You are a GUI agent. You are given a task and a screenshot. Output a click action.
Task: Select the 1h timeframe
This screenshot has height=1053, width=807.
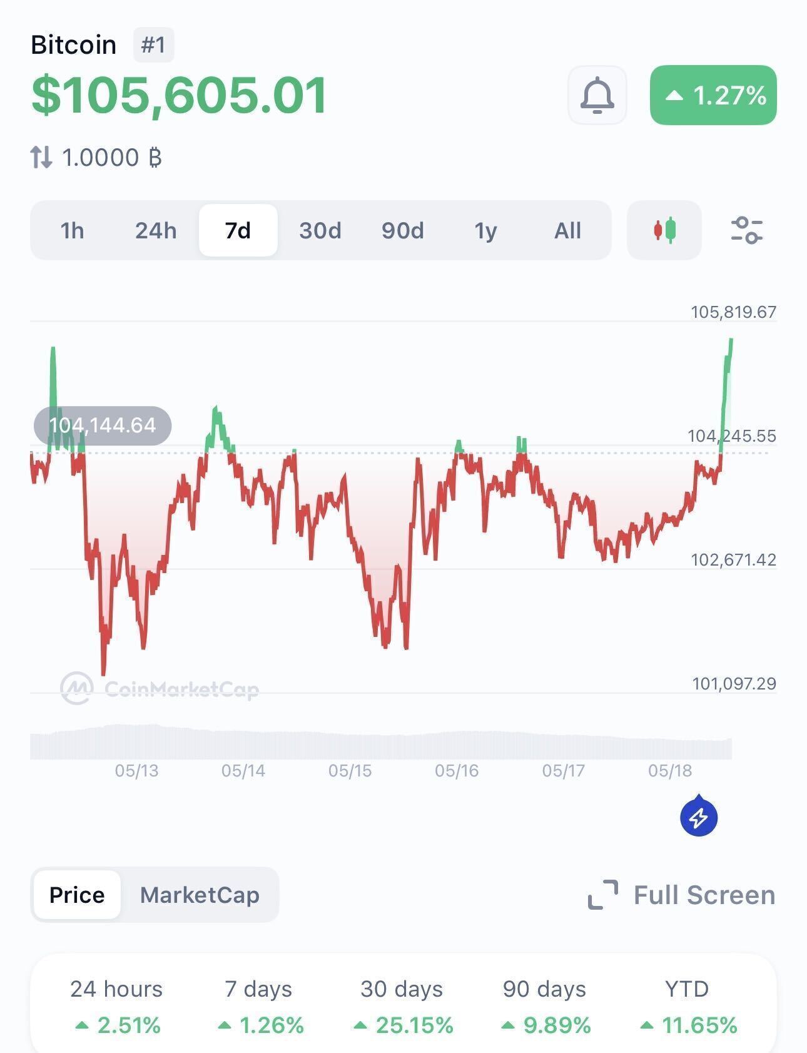click(72, 230)
